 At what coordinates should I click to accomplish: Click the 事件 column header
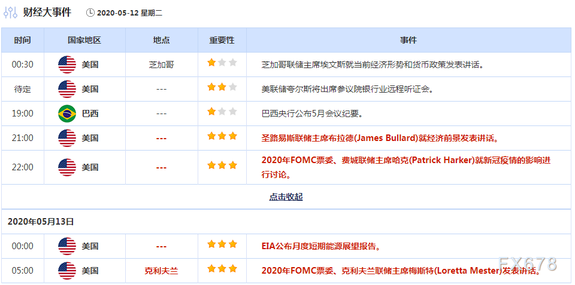click(408, 40)
